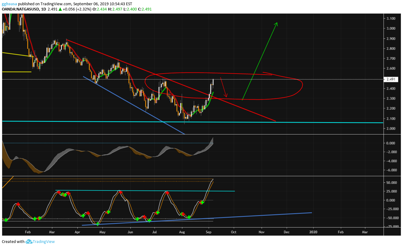Click the 2.700 price axis label
403x247 pixels.
point(391,58)
